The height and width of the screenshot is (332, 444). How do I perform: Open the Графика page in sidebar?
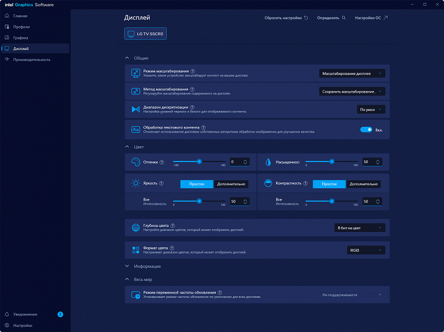click(x=20, y=38)
